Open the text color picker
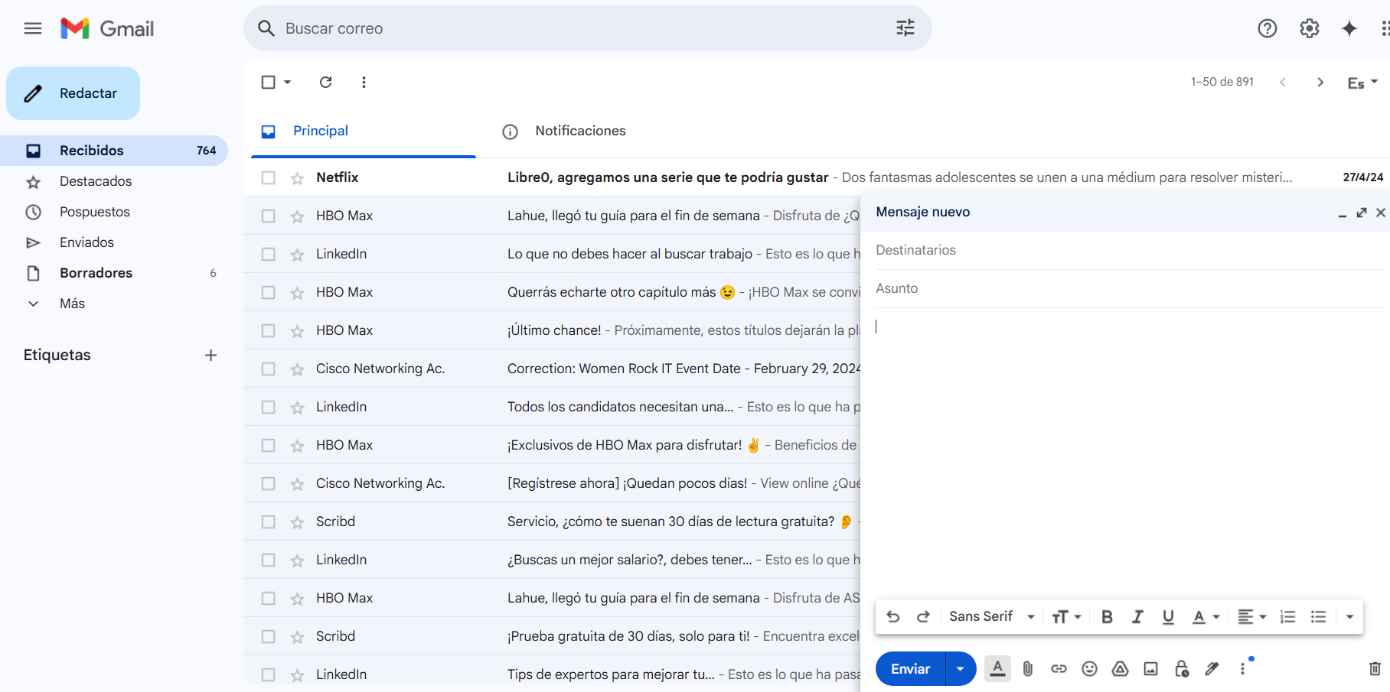The height and width of the screenshot is (692, 1390). point(1206,617)
